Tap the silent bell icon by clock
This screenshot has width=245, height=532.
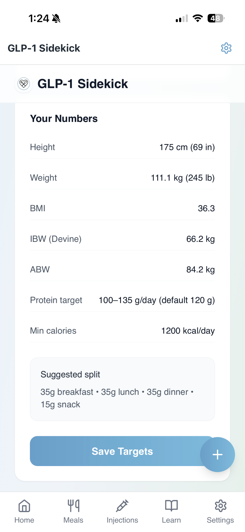click(56, 19)
